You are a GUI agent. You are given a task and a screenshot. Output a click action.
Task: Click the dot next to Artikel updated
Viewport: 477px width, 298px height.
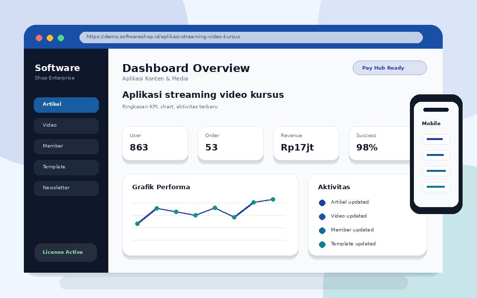coord(322,203)
